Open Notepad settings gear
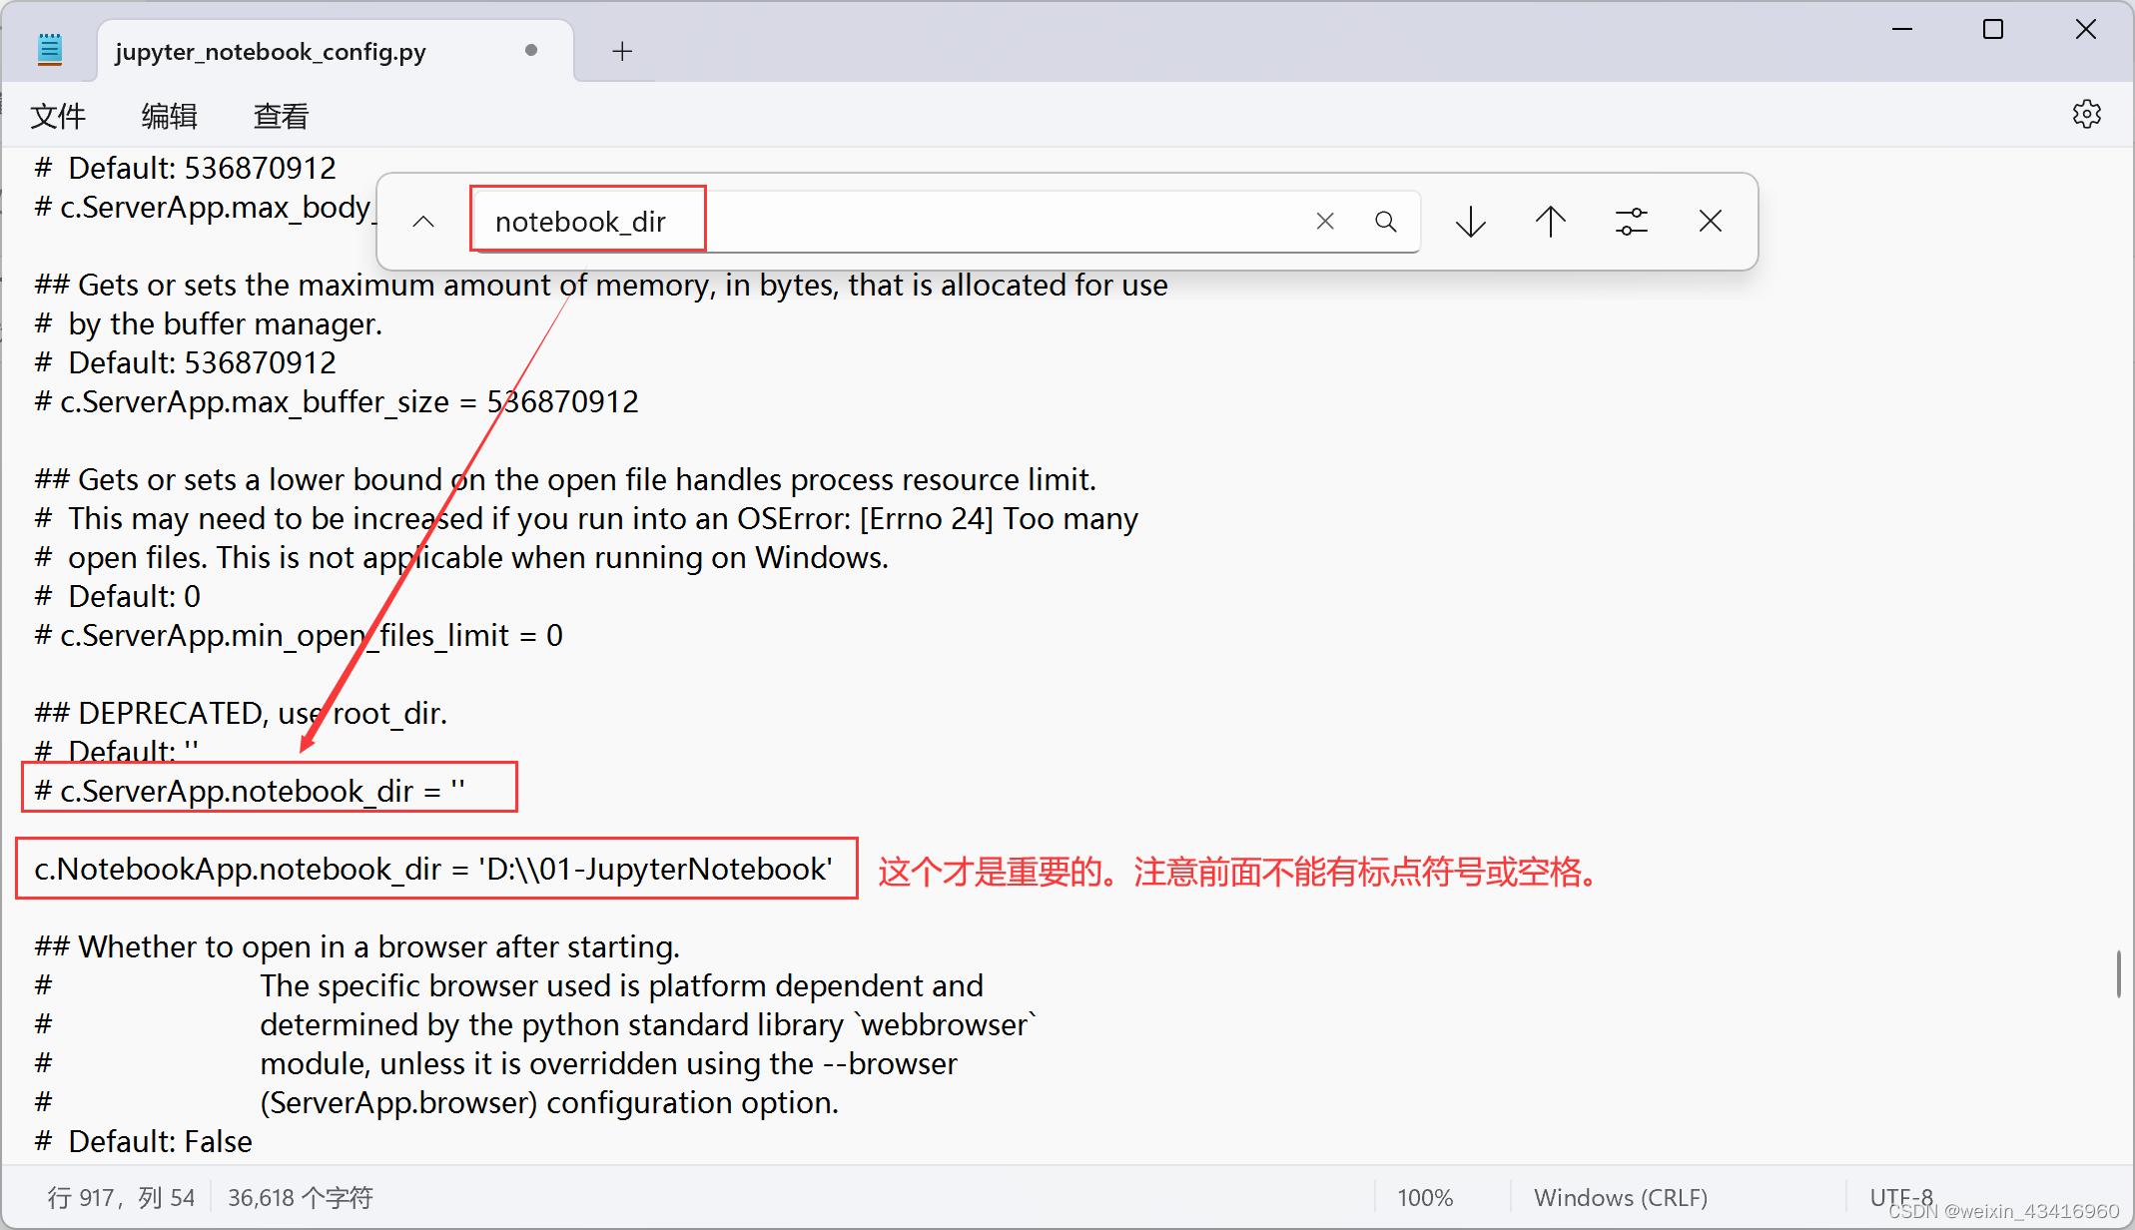The image size is (2135, 1230). [x=2086, y=115]
